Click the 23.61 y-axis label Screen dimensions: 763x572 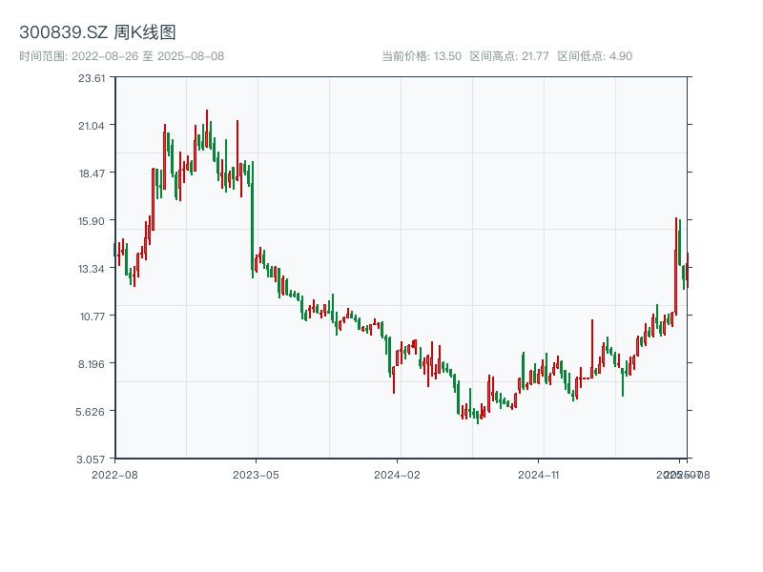point(92,78)
